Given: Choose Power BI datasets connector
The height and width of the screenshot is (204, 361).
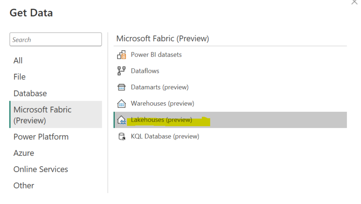Looking at the screenshot, I should [x=230, y=55].
